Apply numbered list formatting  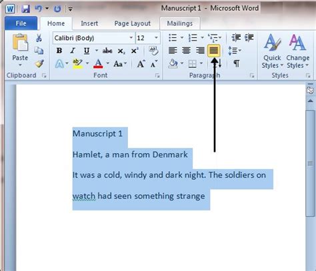(193, 38)
